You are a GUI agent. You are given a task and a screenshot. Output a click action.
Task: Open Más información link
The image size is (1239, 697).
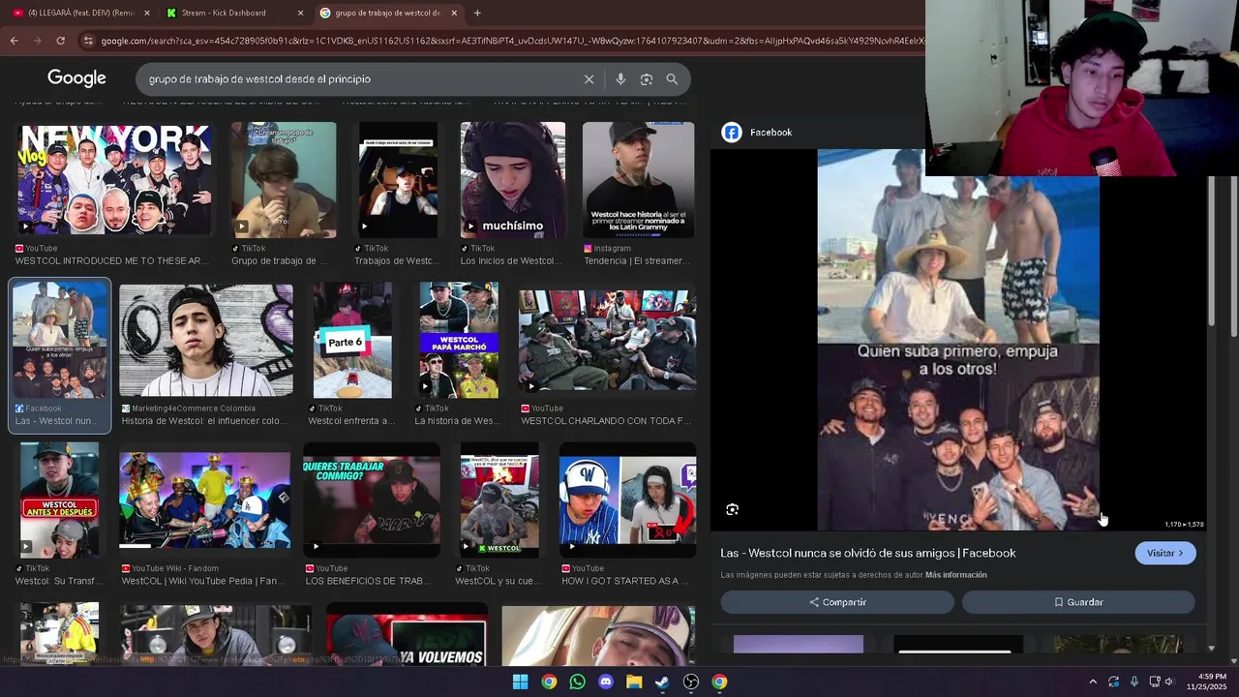[955, 575]
